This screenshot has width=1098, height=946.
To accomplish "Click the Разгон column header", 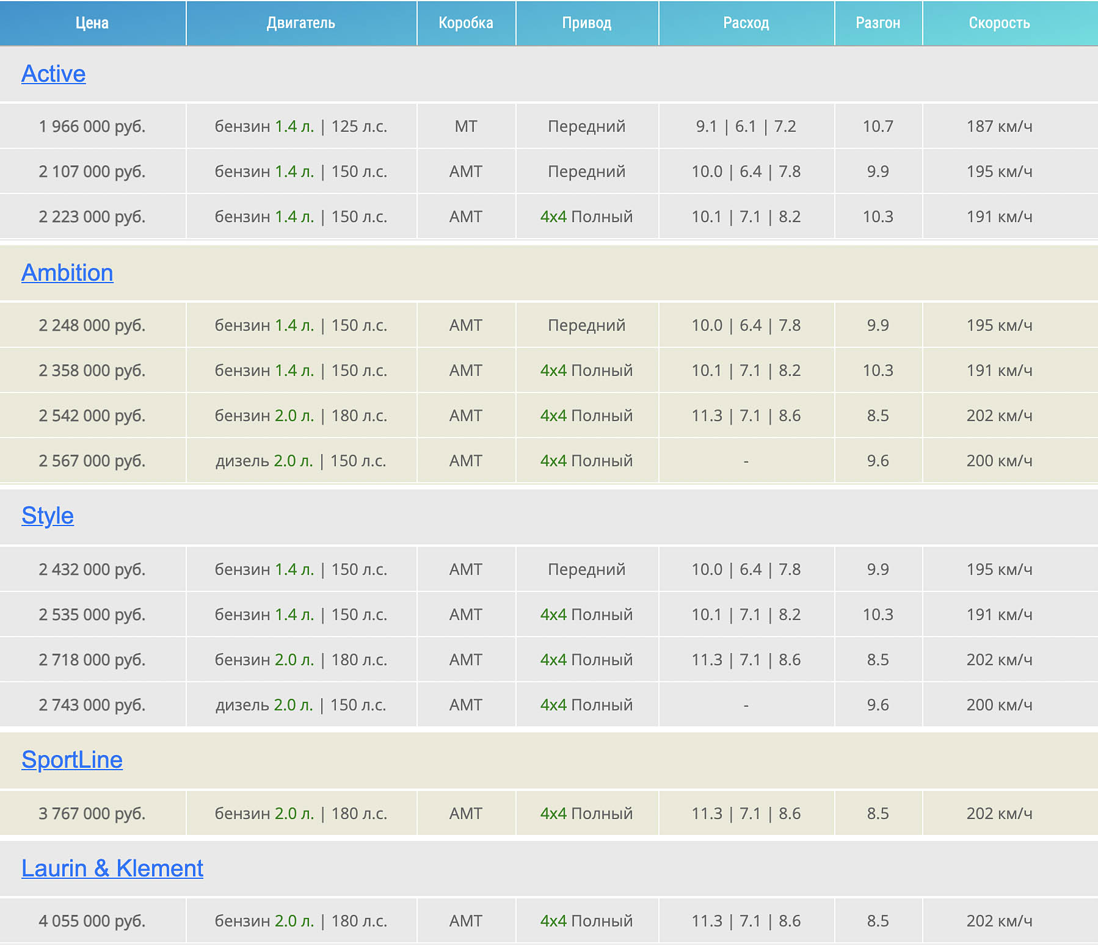I will pos(878,23).
